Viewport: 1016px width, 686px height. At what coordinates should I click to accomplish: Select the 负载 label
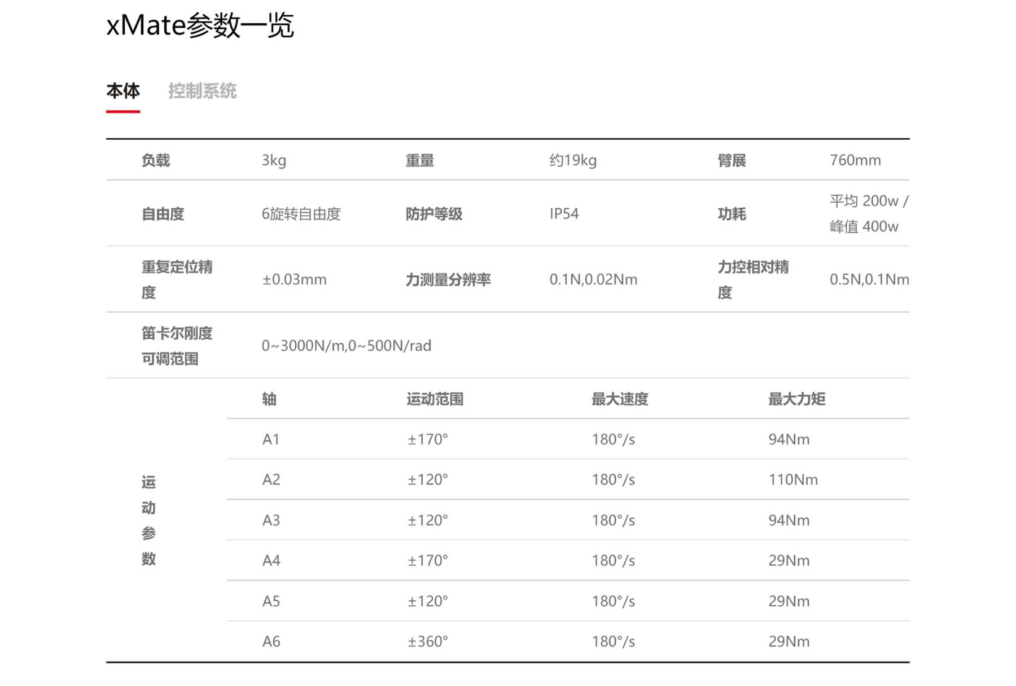click(156, 160)
